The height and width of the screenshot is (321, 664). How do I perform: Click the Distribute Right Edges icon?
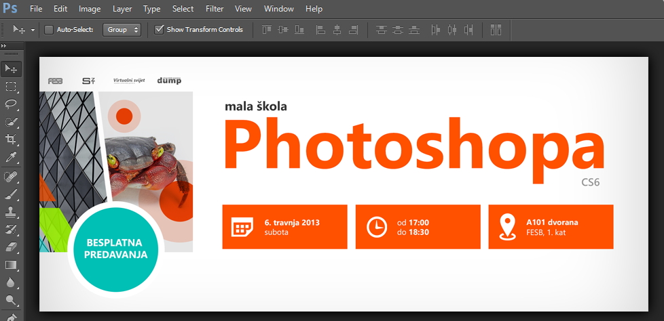(468, 30)
